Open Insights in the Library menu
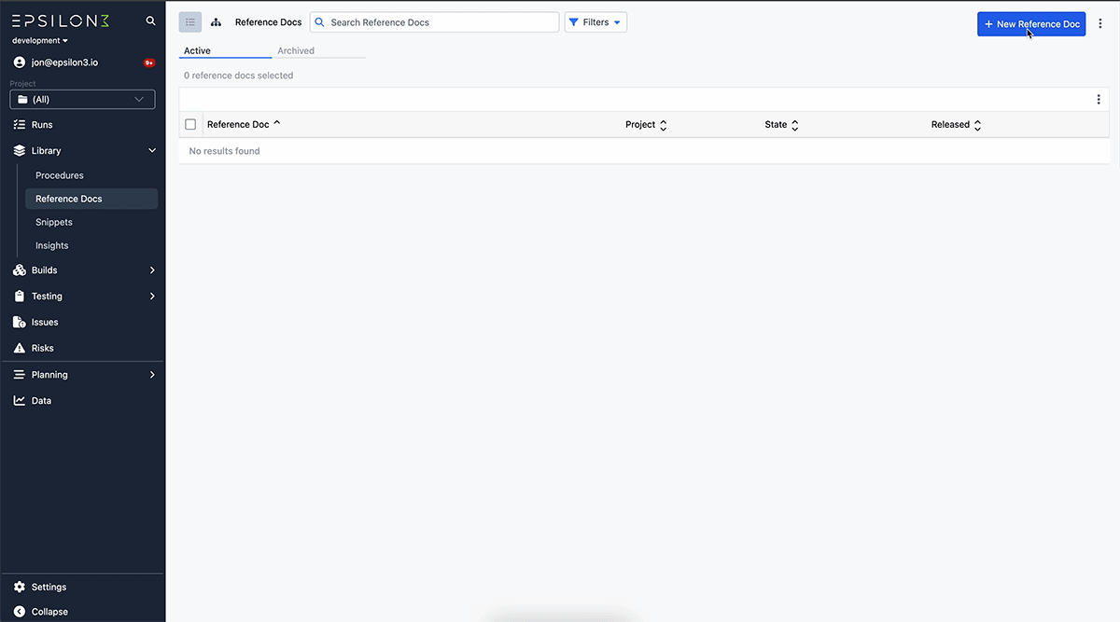 pyautogui.click(x=52, y=245)
